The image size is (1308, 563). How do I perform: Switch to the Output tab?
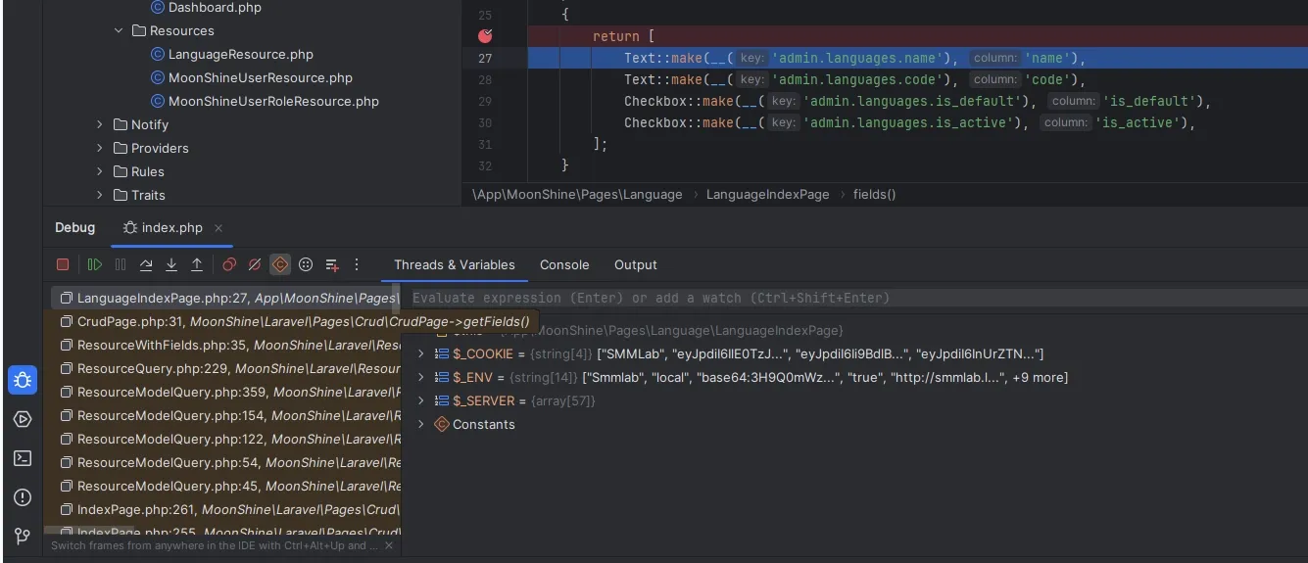pos(635,264)
